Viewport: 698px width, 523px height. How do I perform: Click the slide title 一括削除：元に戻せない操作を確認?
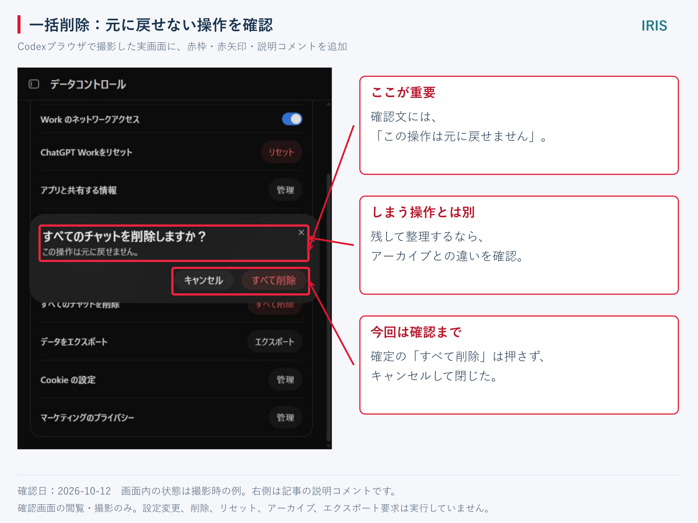(x=151, y=25)
